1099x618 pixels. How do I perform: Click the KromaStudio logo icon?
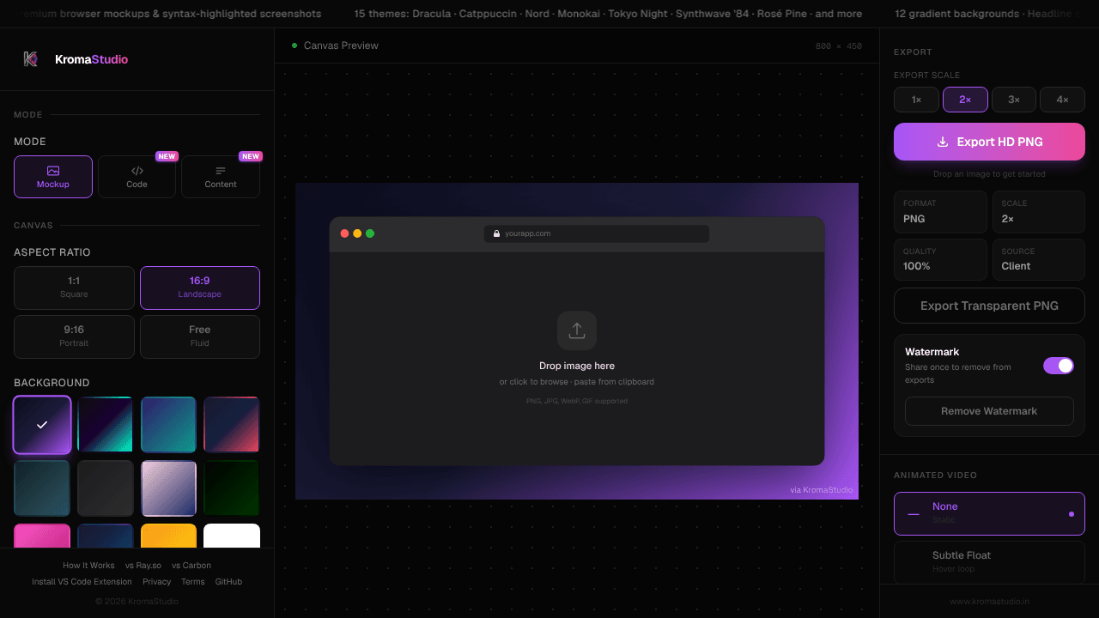tap(30, 59)
